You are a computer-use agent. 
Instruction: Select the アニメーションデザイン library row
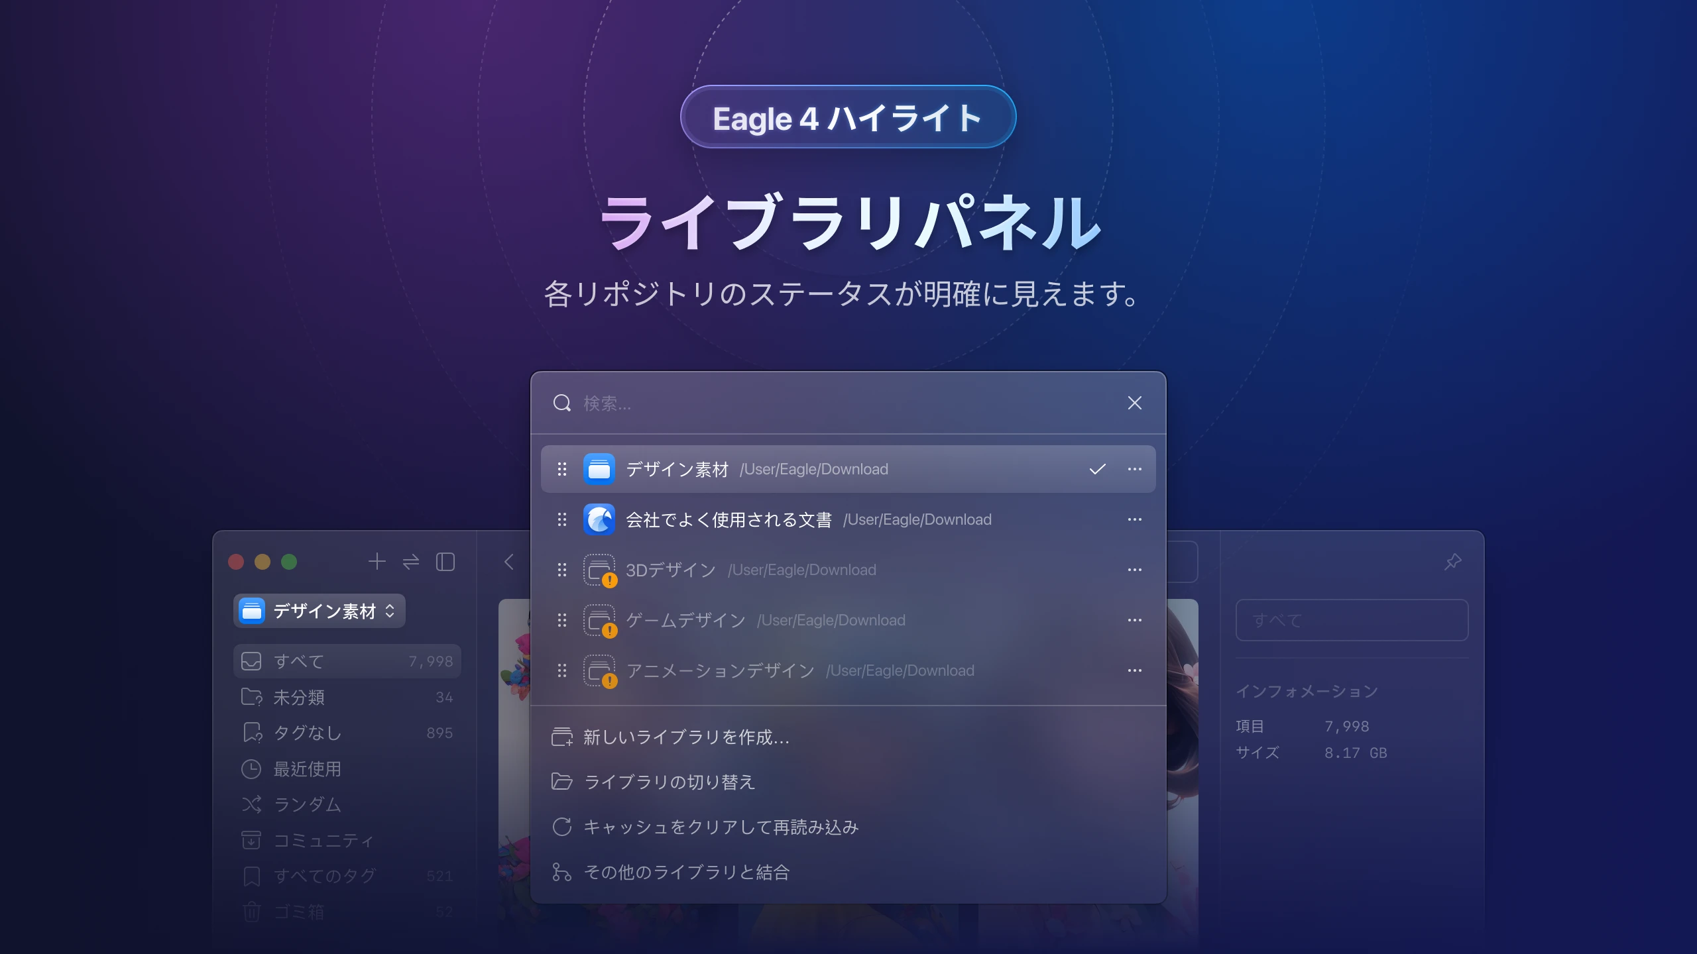(x=848, y=670)
